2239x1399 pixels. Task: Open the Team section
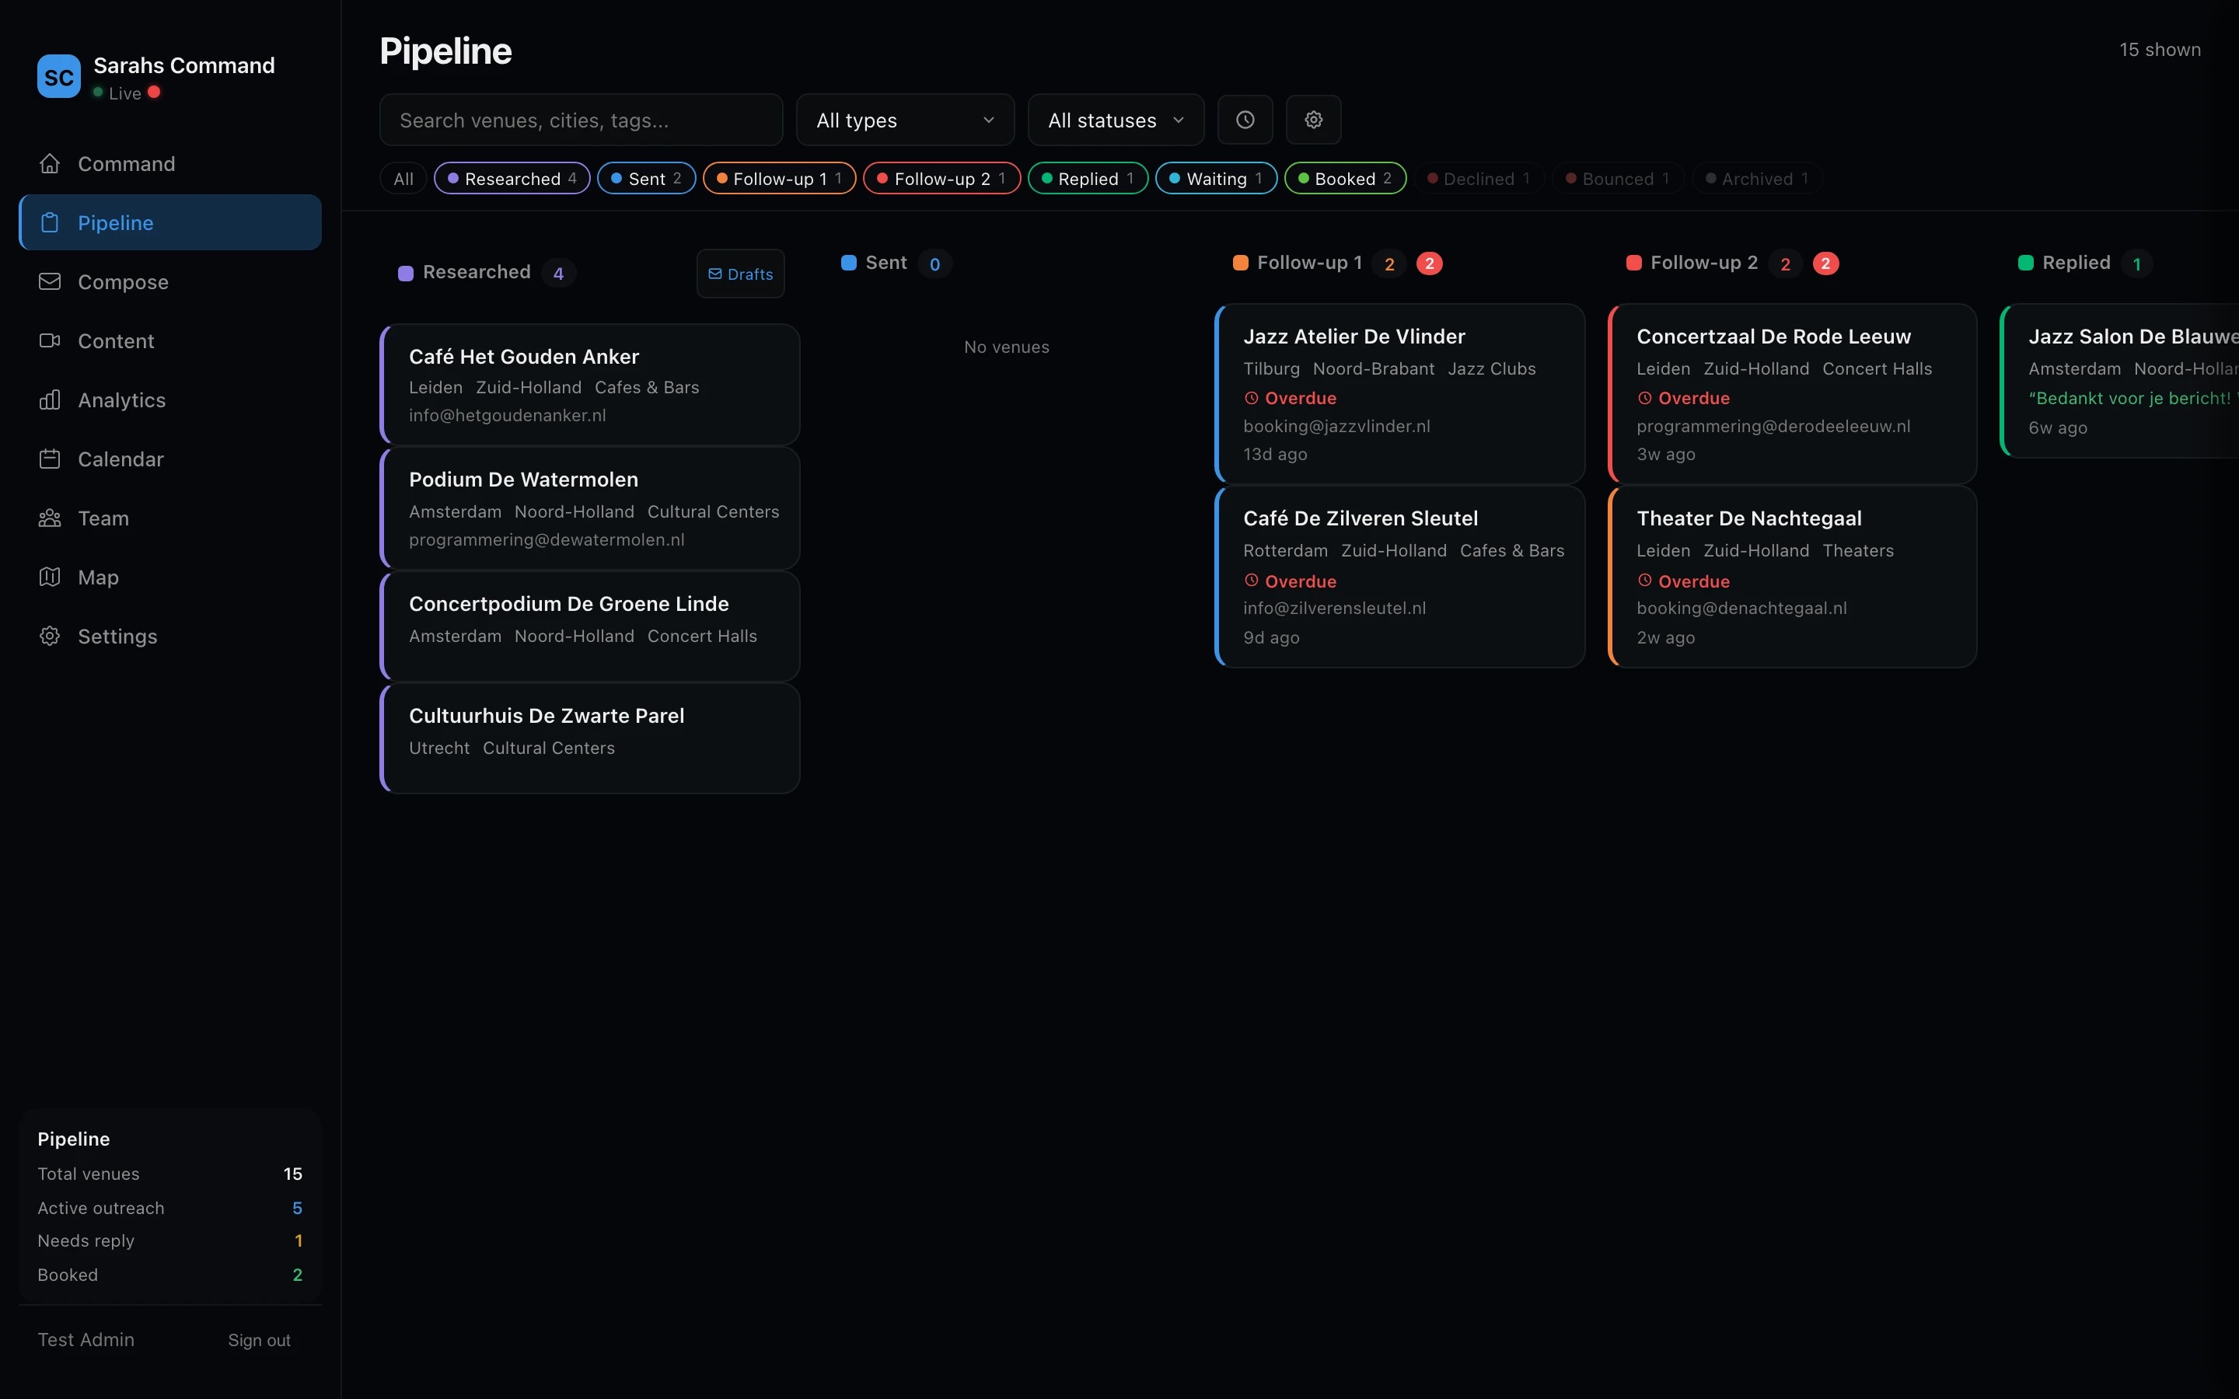point(103,517)
